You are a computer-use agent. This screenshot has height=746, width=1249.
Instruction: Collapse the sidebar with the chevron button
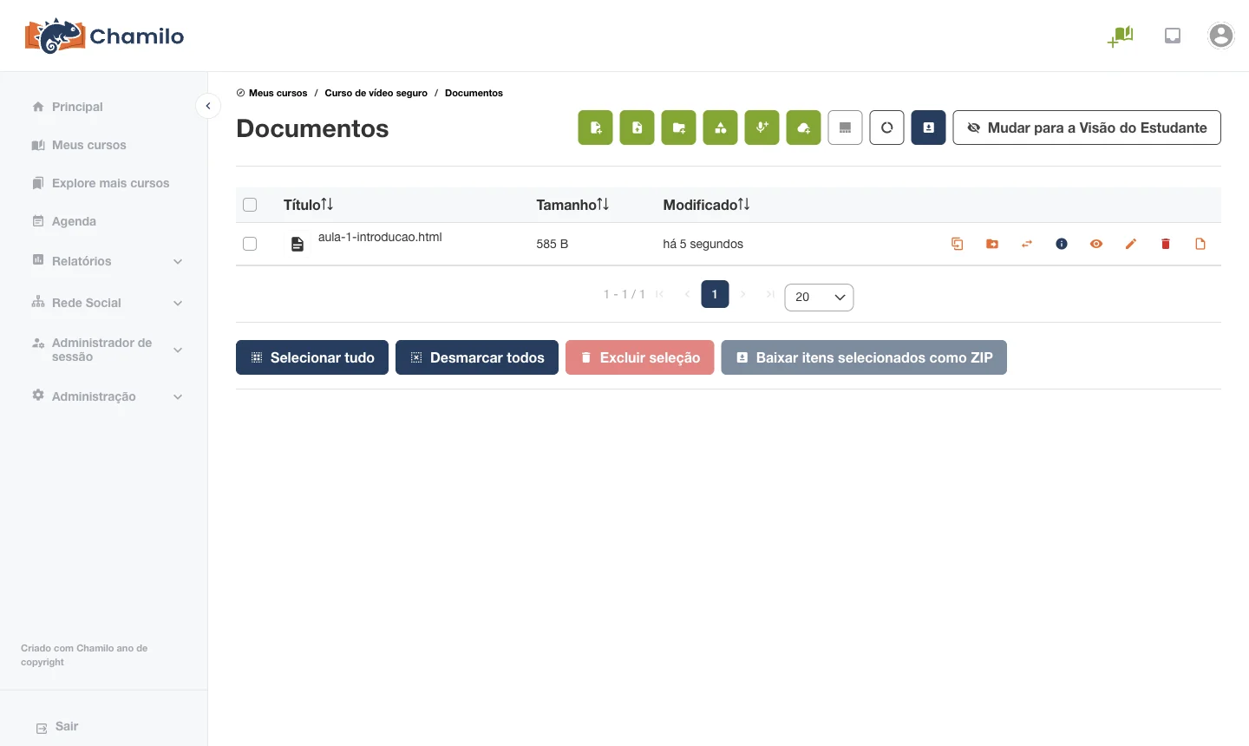tap(208, 106)
